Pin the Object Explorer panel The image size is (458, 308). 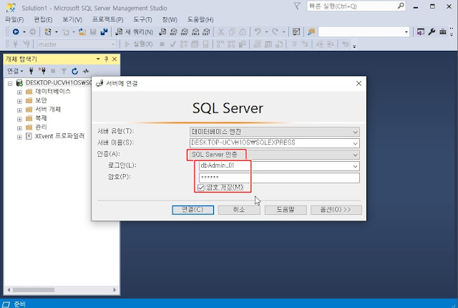(x=106, y=59)
